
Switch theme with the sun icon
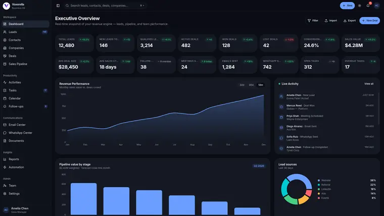coord(360,6)
